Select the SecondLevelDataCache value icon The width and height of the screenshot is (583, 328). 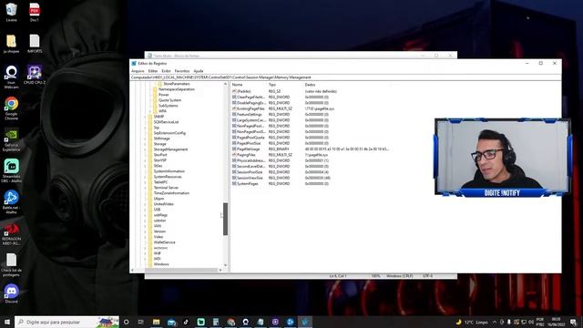click(234, 166)
